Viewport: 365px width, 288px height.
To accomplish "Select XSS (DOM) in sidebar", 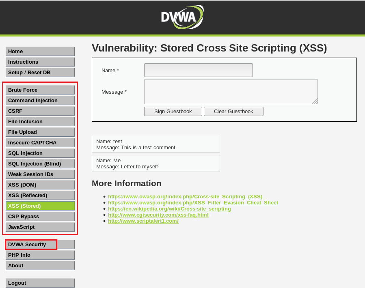I will pyautogui.click(x=40, y=185).
